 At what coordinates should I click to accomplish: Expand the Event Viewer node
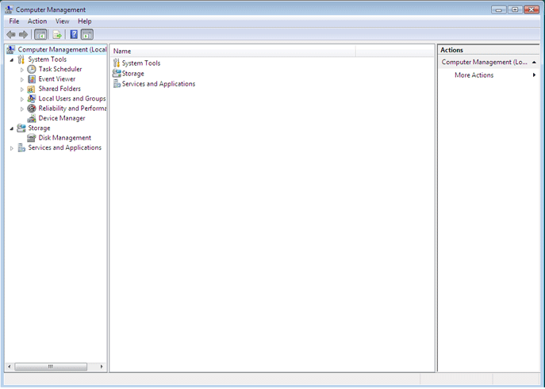22,79
